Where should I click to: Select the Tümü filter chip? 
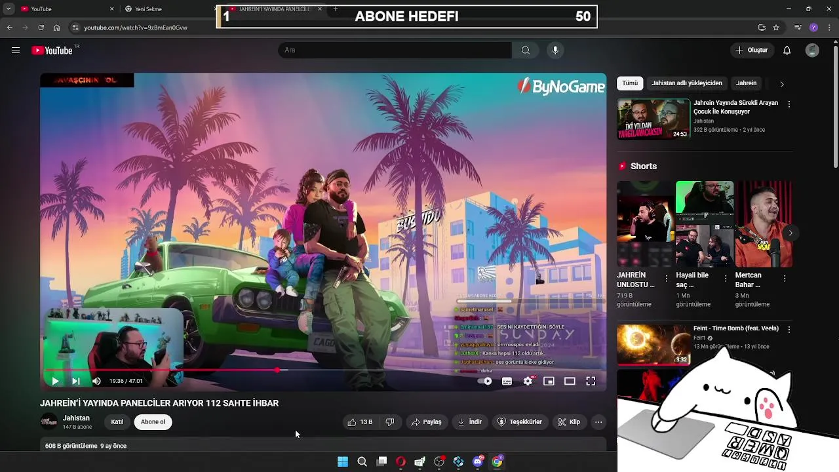point(630,83)
